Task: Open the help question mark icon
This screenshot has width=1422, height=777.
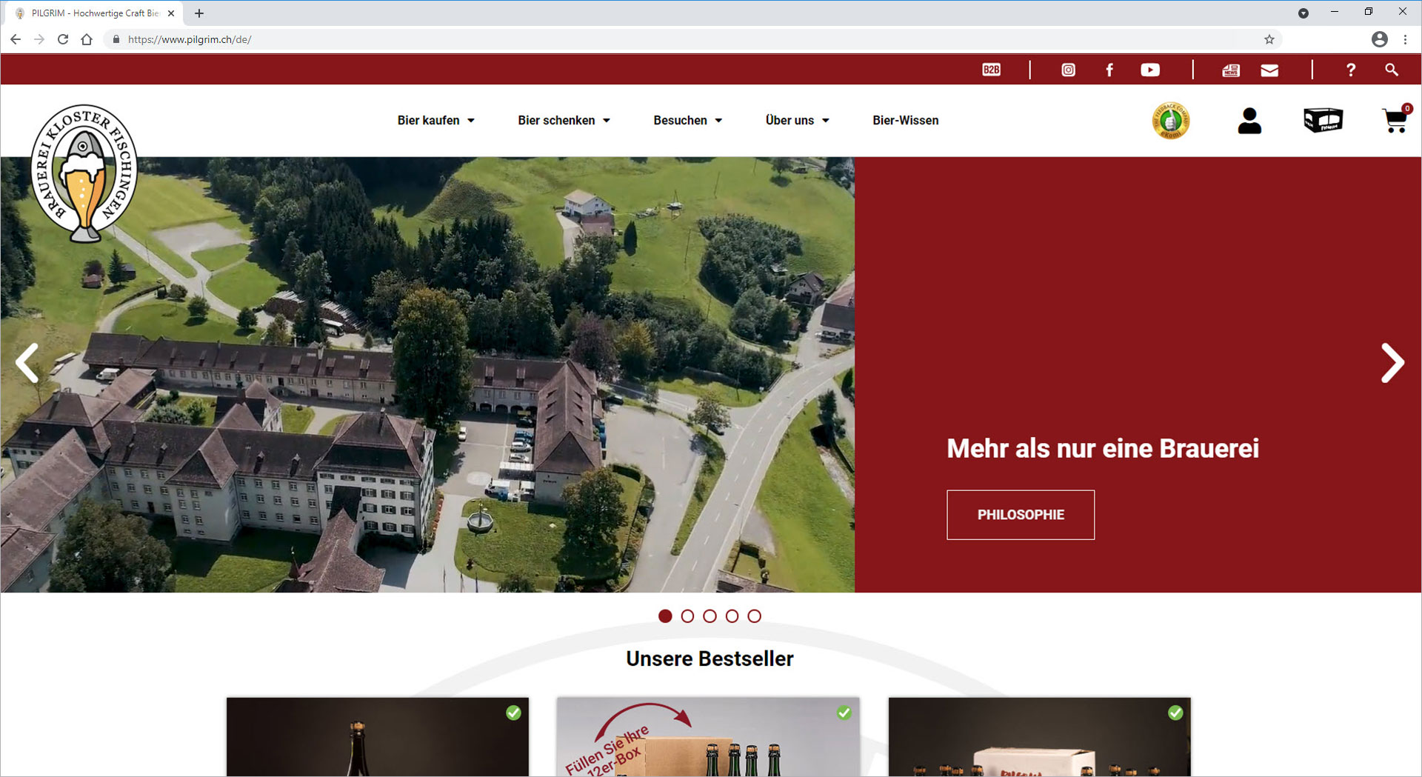Action: click(1350, 70)
